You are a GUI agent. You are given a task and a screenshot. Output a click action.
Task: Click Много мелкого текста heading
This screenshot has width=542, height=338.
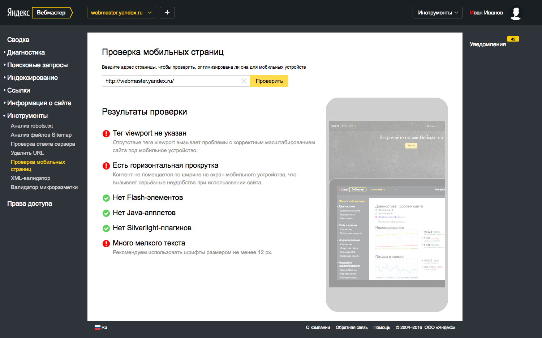tap(149, 243)
